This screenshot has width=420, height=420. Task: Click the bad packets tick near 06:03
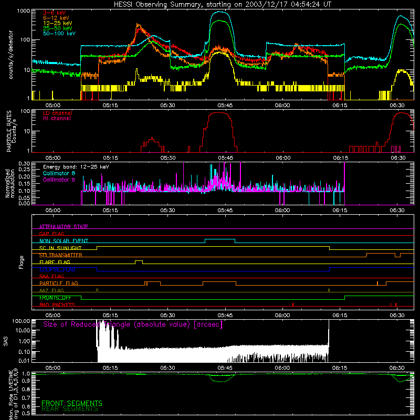(293, 304)
